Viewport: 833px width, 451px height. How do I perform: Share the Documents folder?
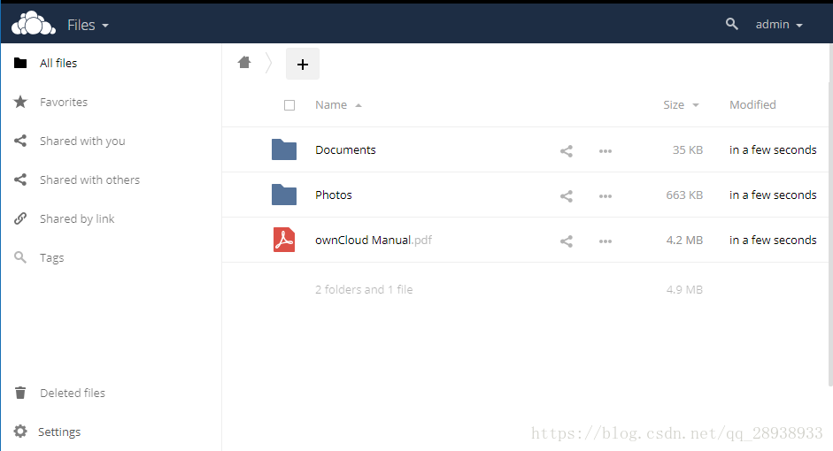click(567, 151)
